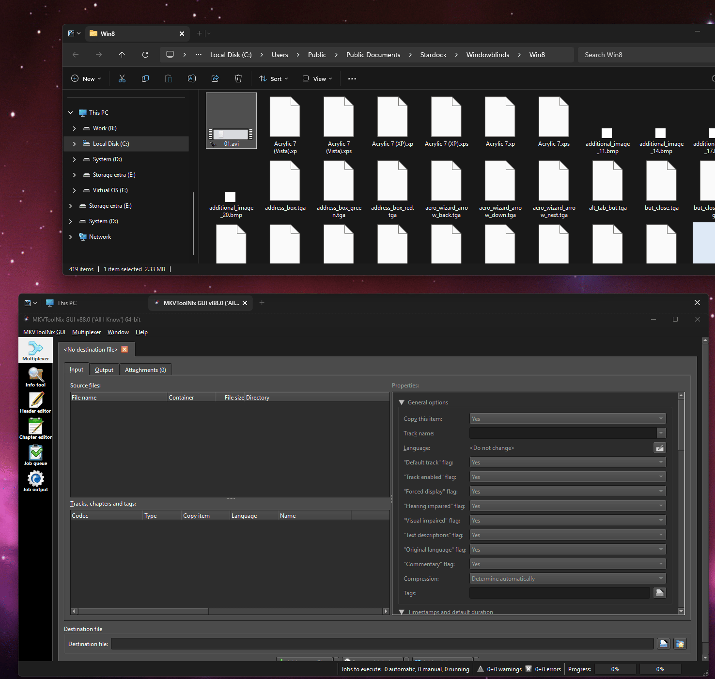This screenshot has width=715, height=679.
Task: Open the Header editor tool
Action: [x=35, y=403]
